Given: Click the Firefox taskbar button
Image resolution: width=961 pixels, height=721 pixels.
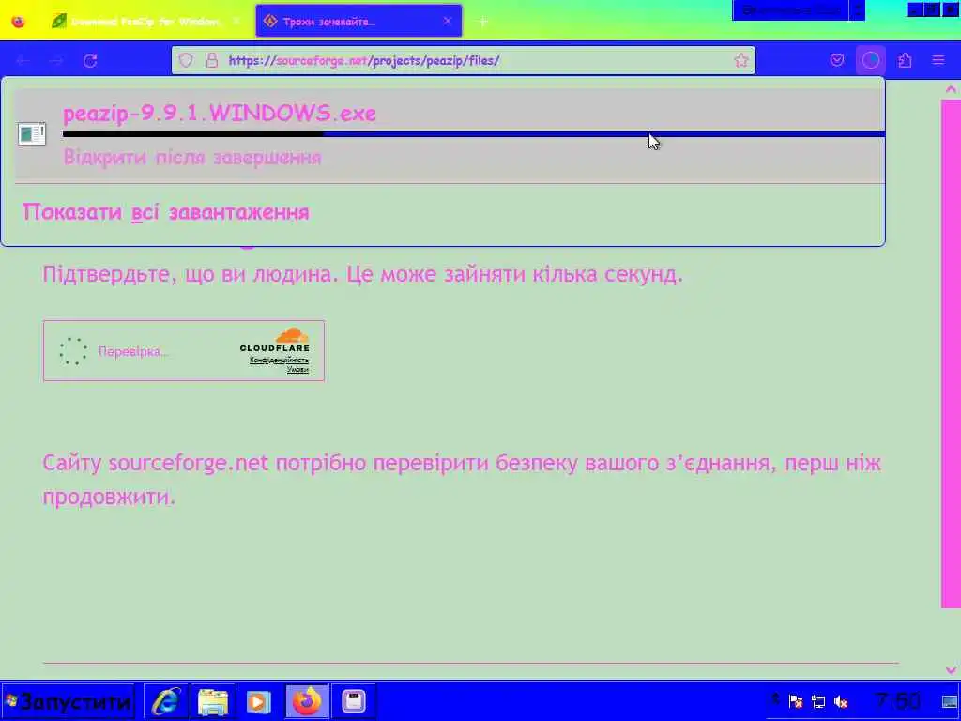Looking at the screenshot, I should pyautogui.click(x=307, y=701).
